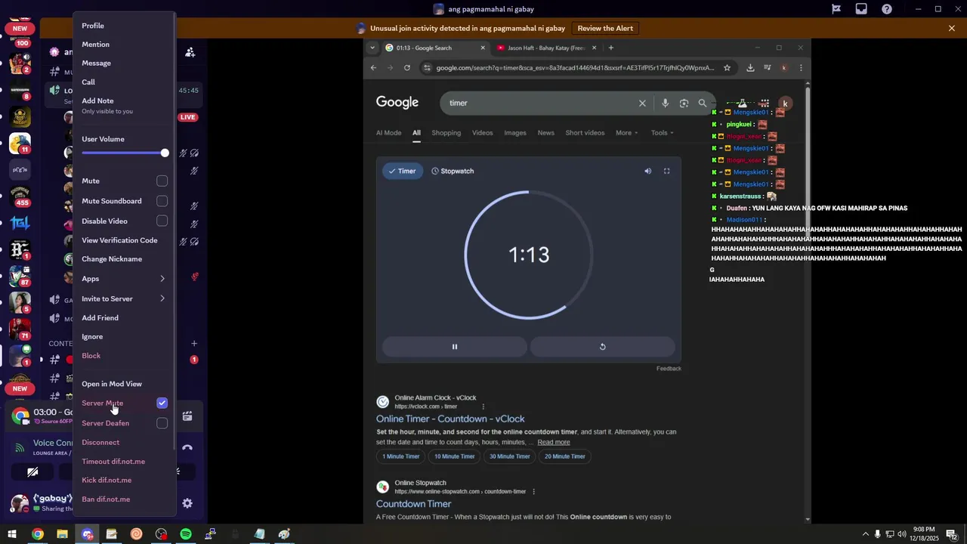Switch to the Stopwatch tab
Screen dimensions: 967x544
coord(453,172)
